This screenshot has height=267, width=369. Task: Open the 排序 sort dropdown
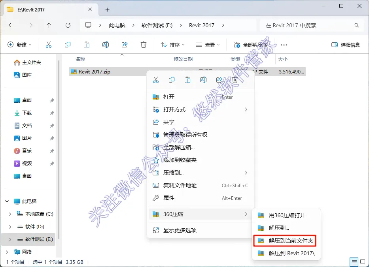pyautogui.click(x=172, y=45)
